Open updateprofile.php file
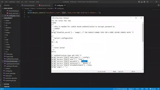The height and width of the screenshot is (90, 160). coord(12,66)
